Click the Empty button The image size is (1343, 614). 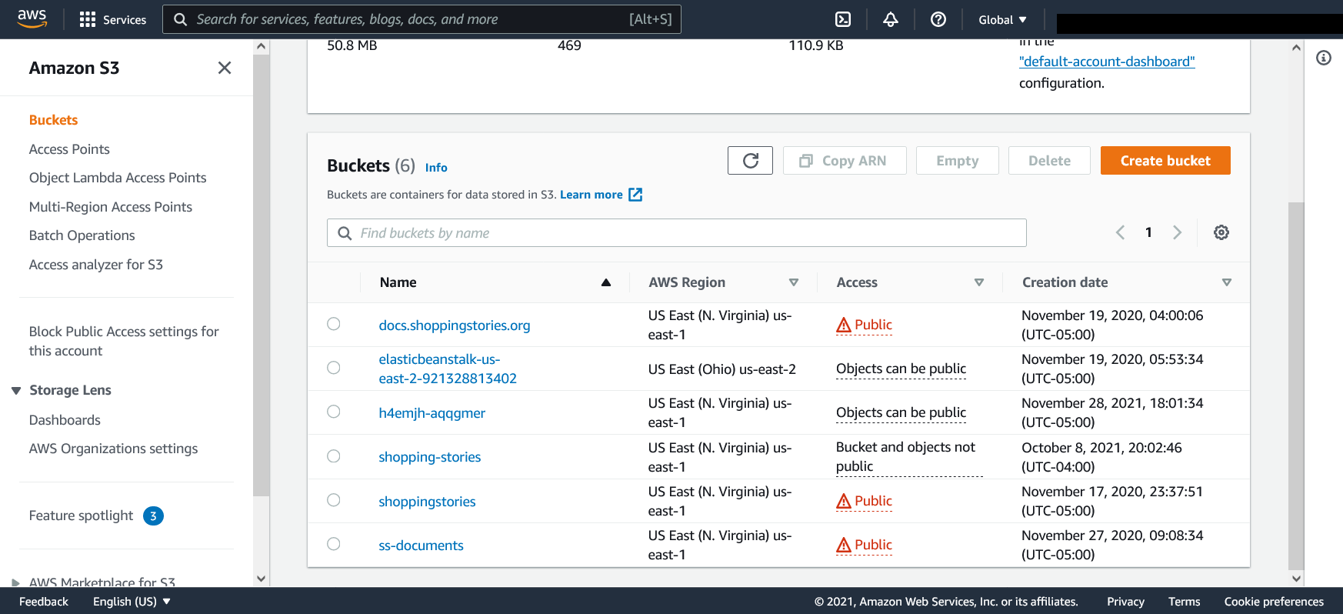coord(957,160)
